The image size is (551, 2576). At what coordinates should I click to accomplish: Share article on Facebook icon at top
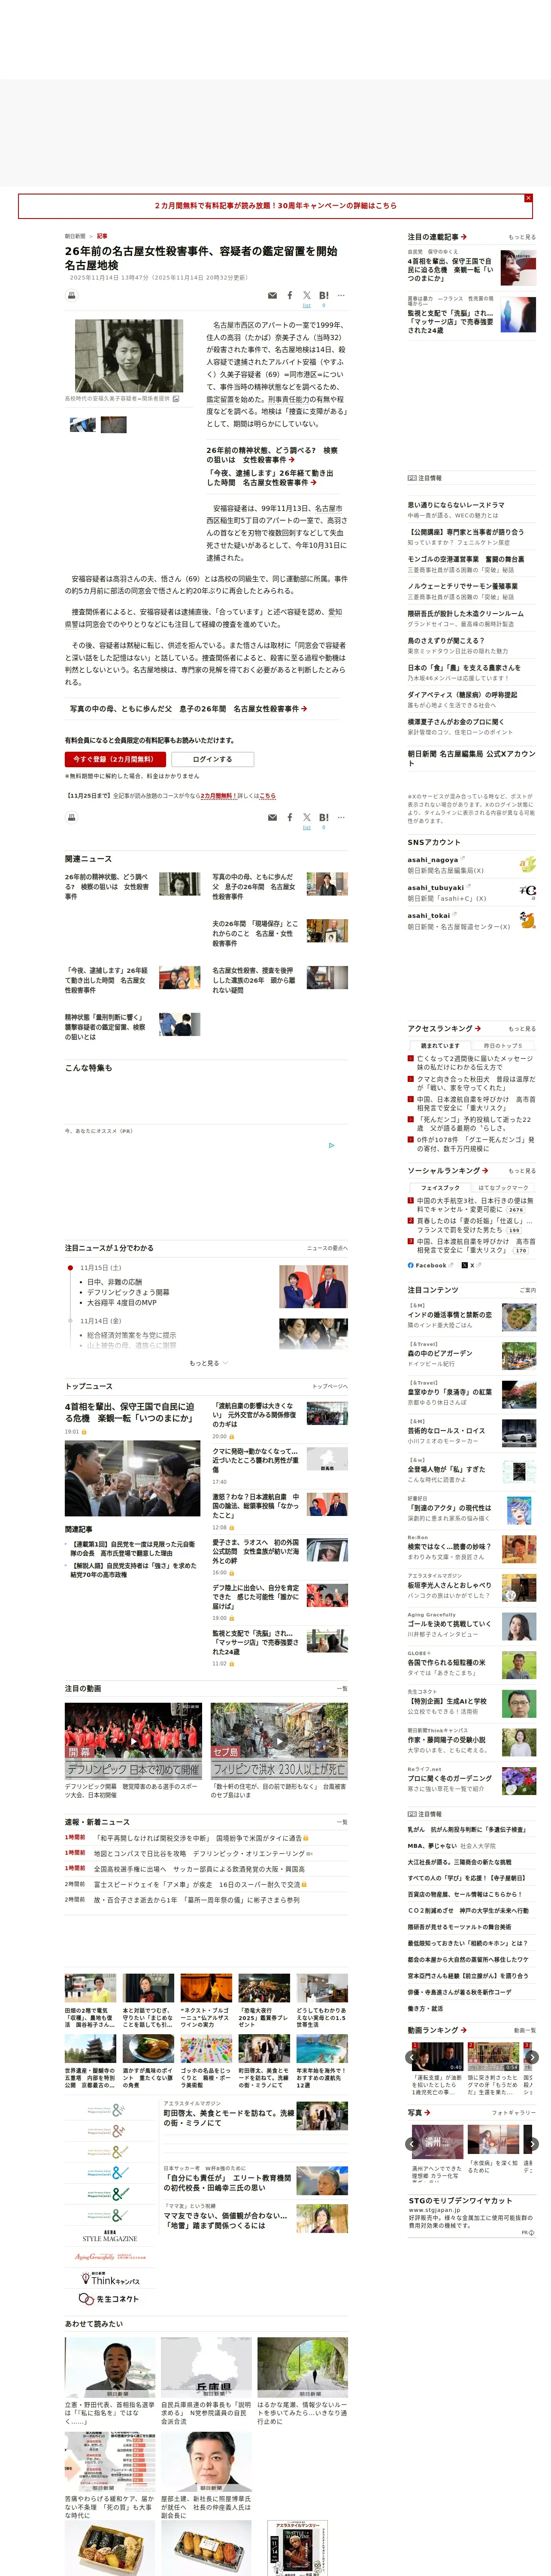[x=290, y=295]
